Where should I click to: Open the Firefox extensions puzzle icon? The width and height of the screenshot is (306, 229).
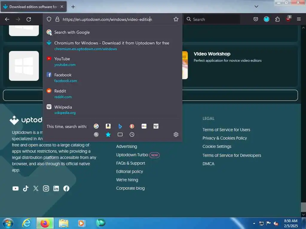[277, 19]
